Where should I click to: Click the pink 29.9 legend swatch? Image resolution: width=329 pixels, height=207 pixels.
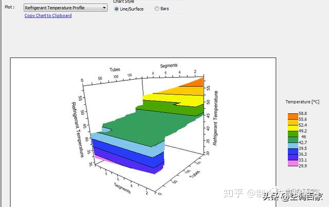click(293, 163)
